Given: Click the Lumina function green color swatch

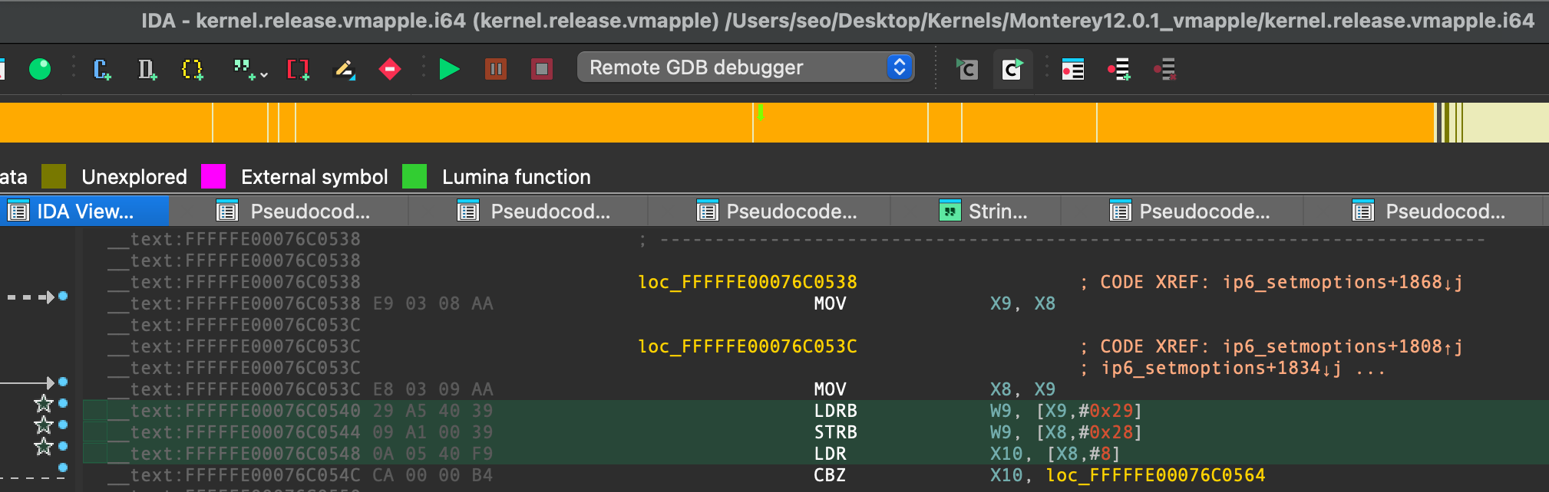Looking at the screenshot, I should pyautogui.click(x=414, y=176).
